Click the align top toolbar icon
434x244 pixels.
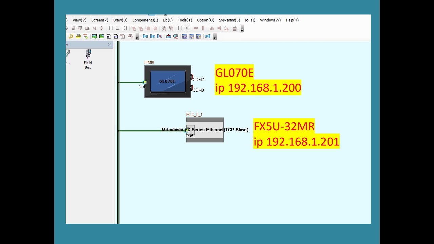[x=80, y=28]
